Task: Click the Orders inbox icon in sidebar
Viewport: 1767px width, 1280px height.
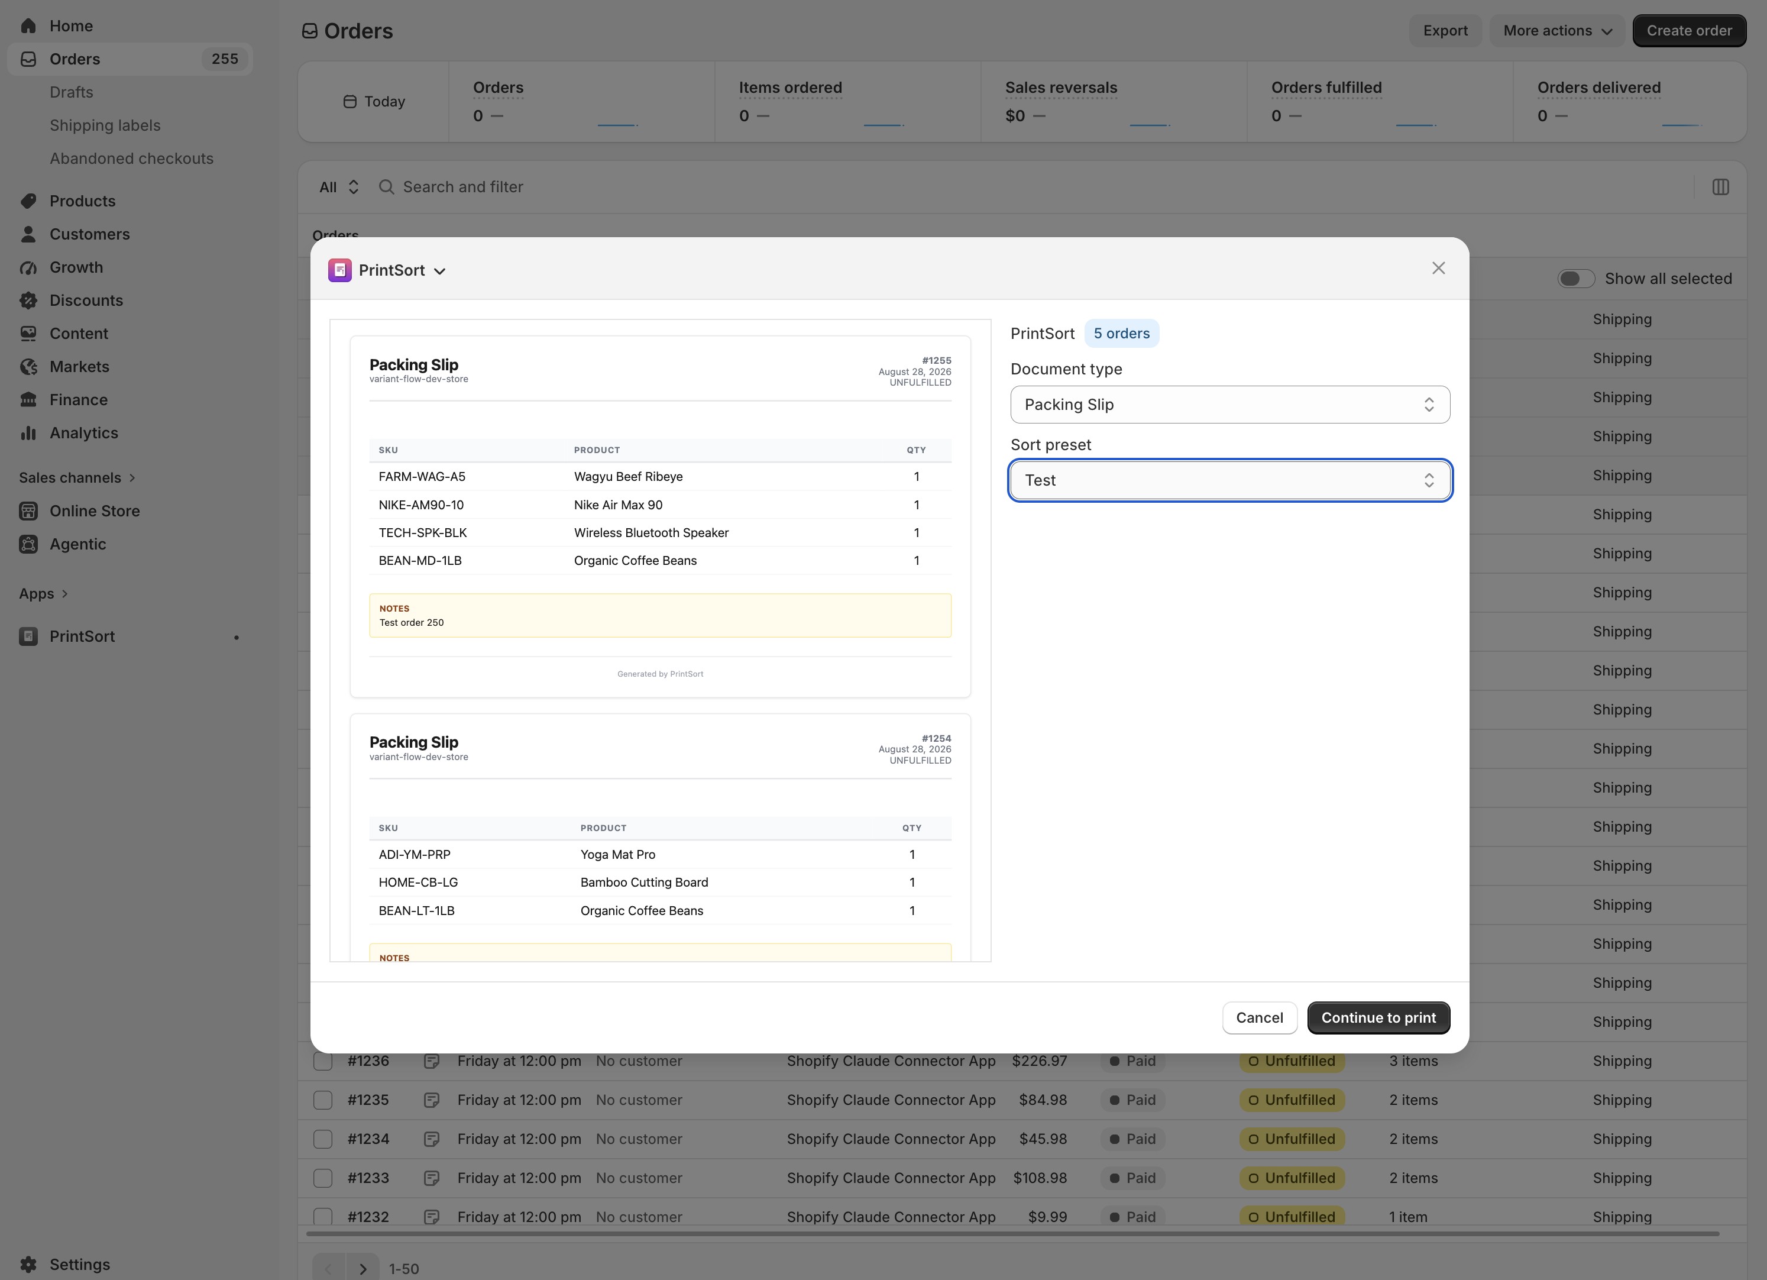Action: point(28,59)
